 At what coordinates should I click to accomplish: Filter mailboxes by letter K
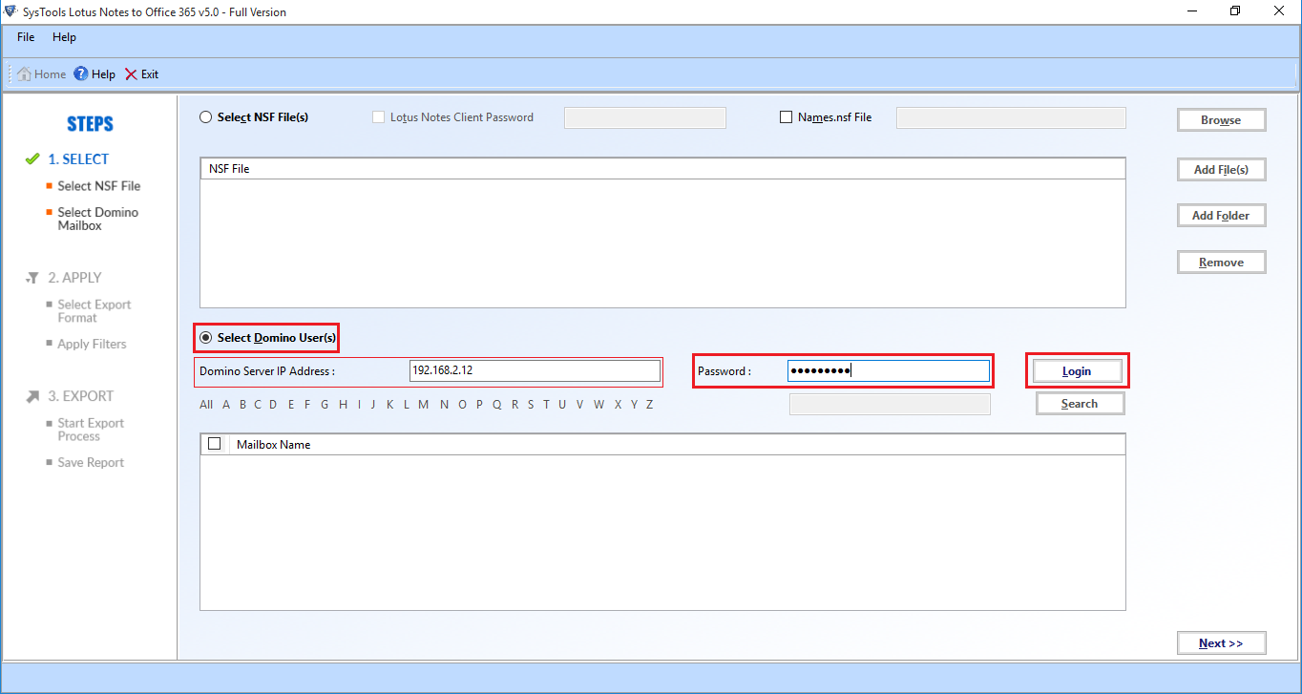coord(390,405)
